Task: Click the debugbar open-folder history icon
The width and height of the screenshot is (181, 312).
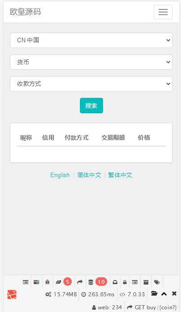Action: [154, 293]
